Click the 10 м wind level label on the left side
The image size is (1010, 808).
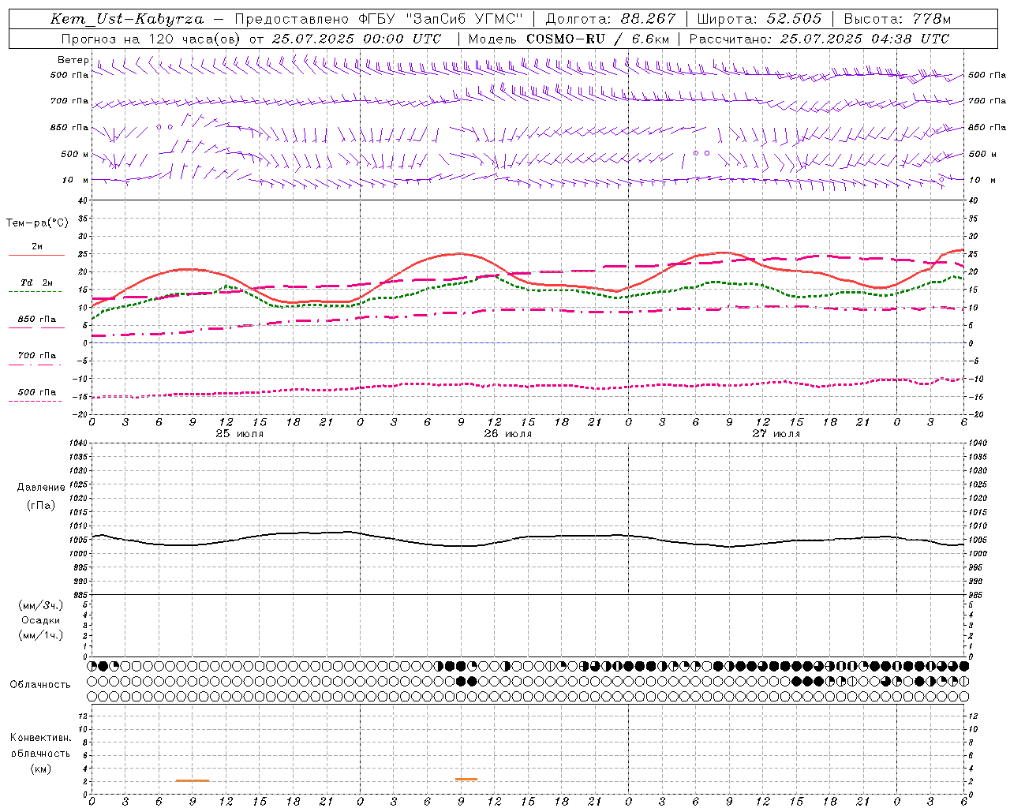(76, 180)
